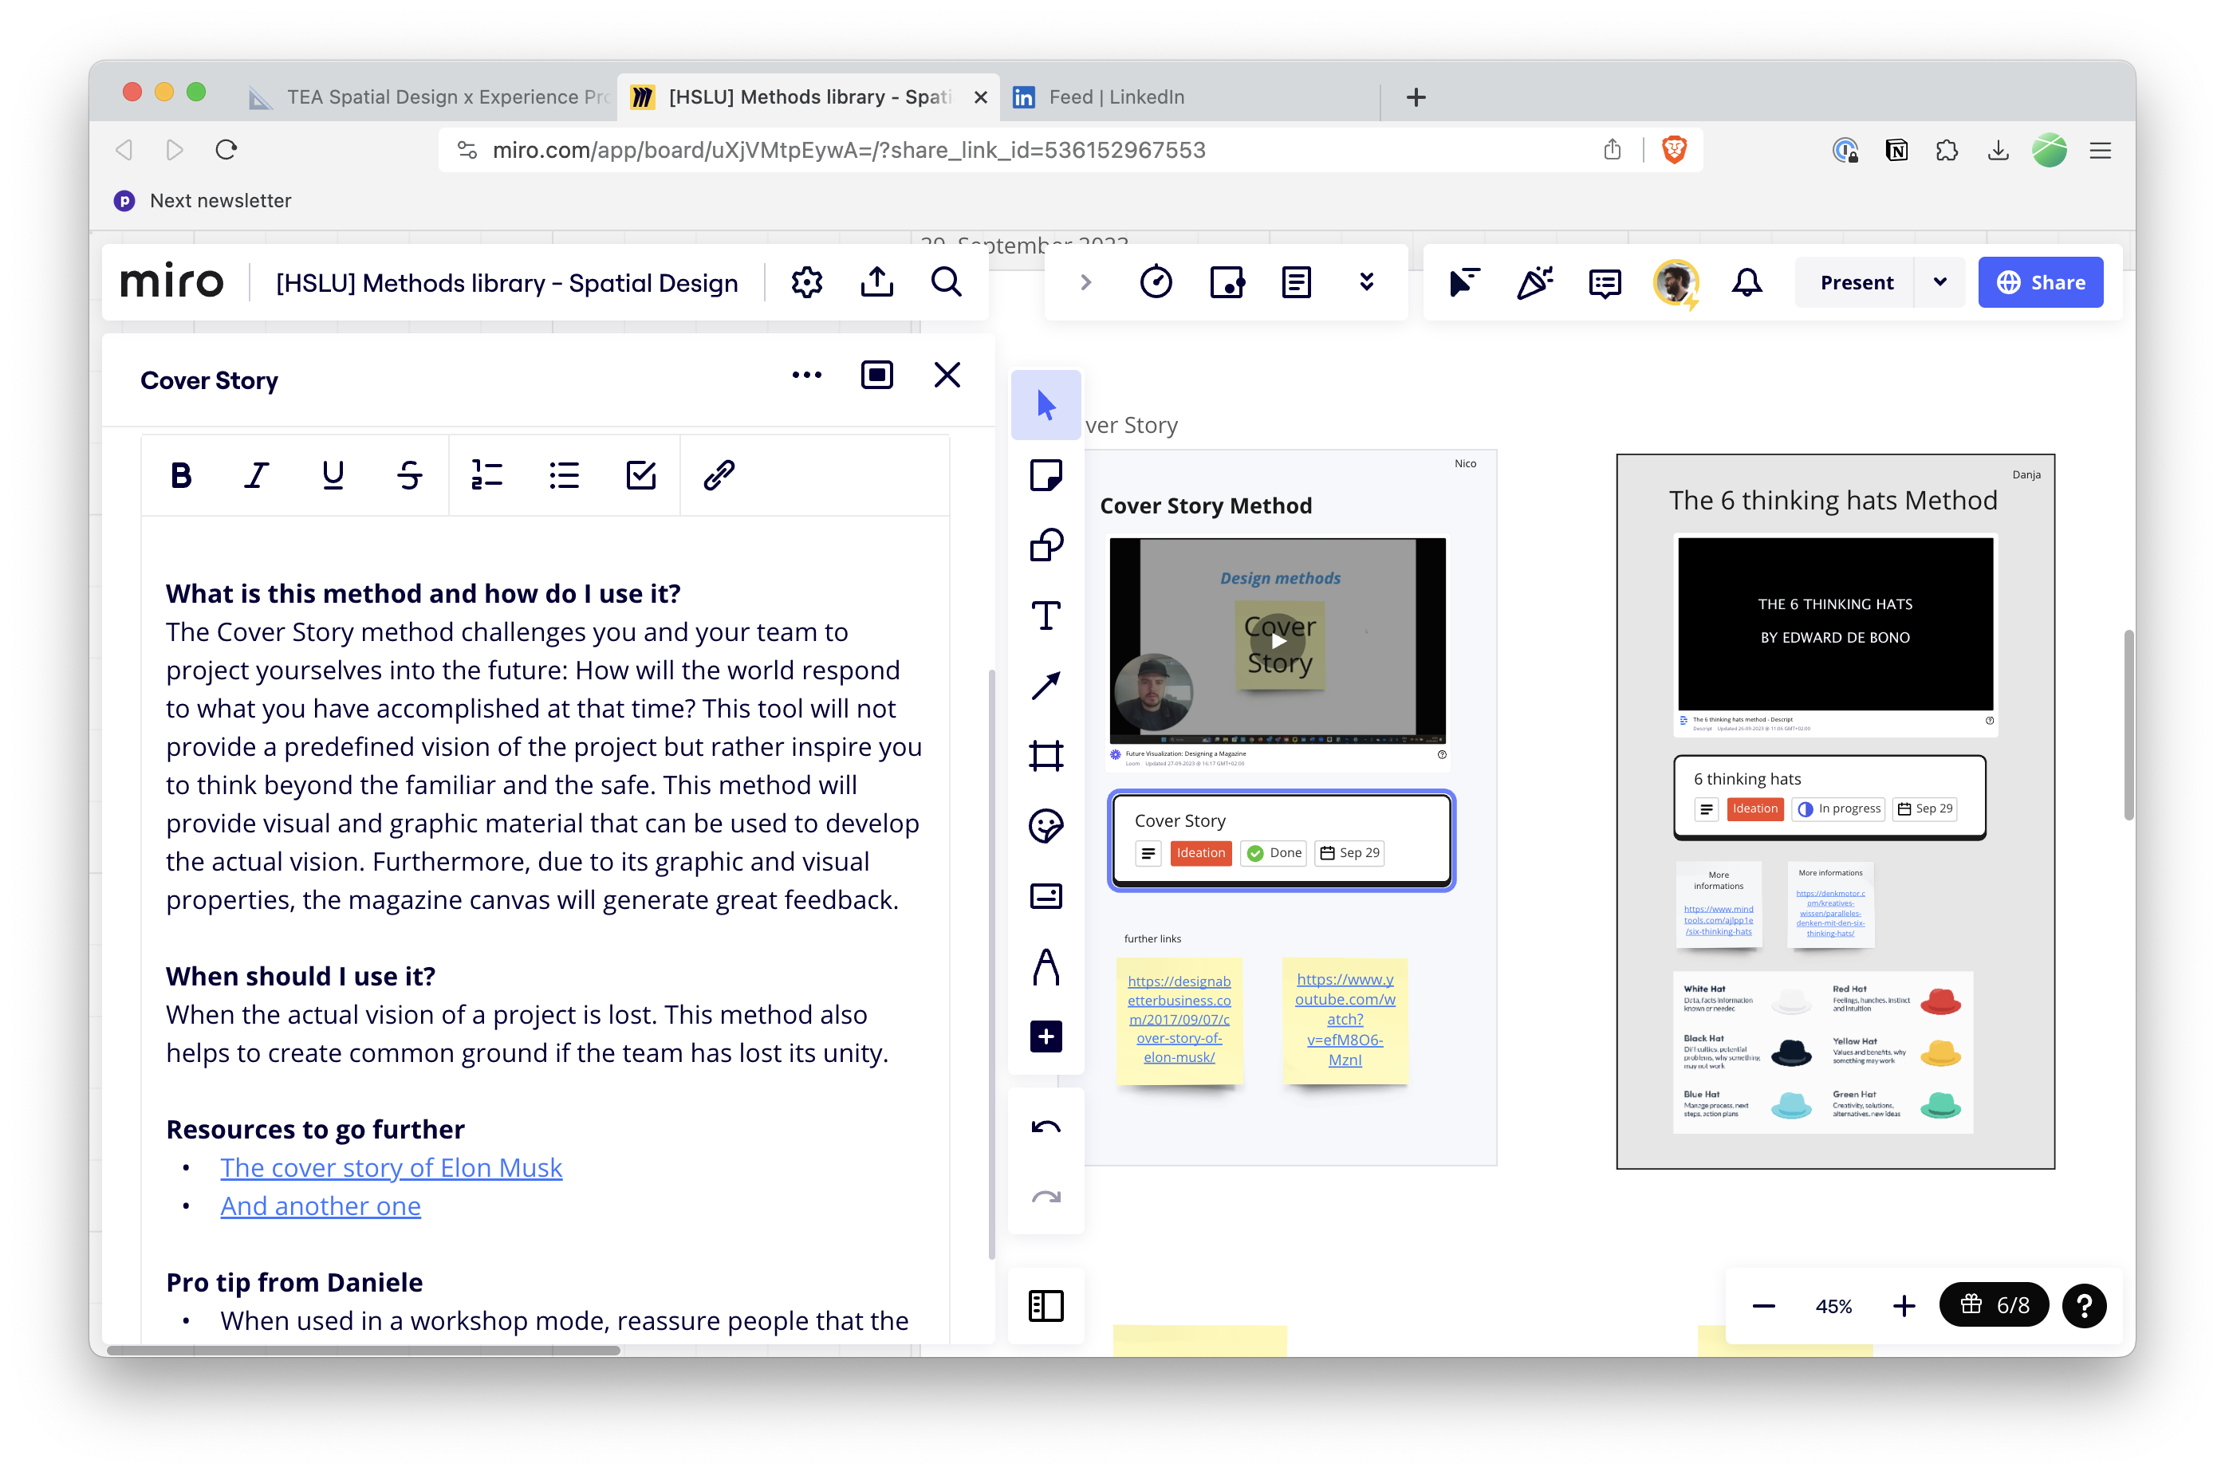This screenshot has height=1475, width=2225.
Task: Expand more apps double chevron
Action: (1366, 282)
